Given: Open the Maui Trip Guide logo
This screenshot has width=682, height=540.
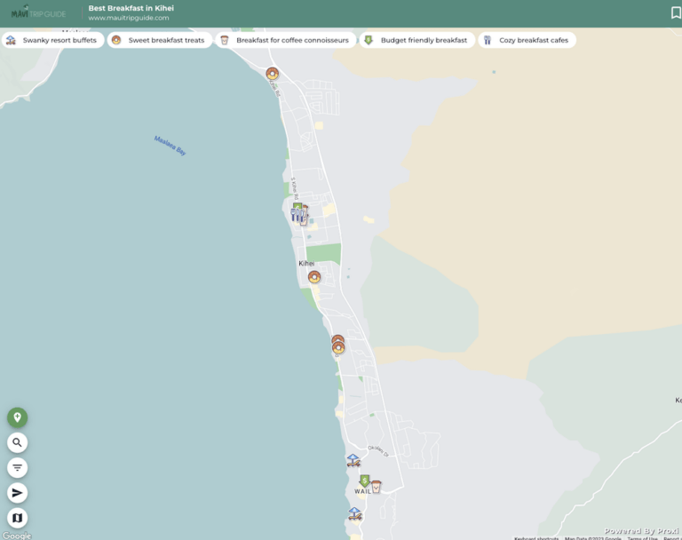Looking at the screenshot, I should click(x=39, y=12).
